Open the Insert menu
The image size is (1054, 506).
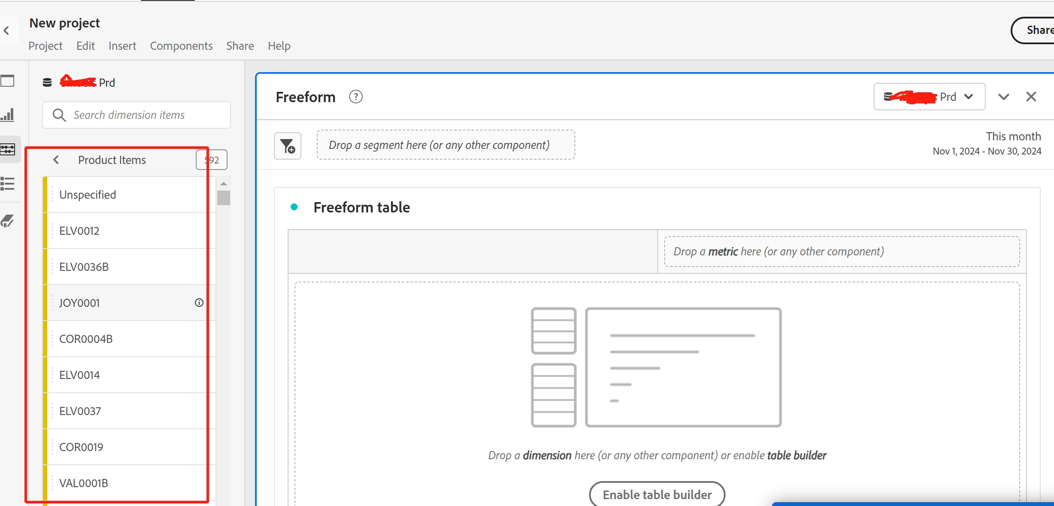pyautogui.click(x=122, y=46)
